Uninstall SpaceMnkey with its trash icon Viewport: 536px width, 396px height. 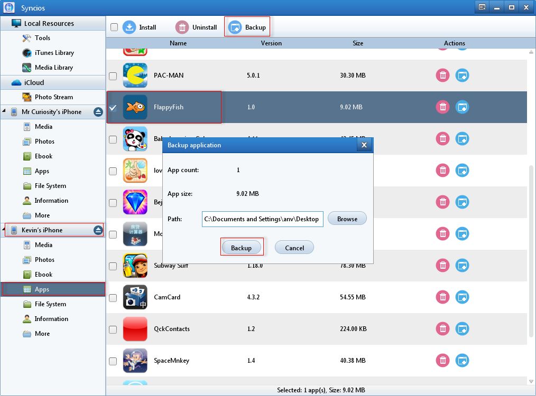[442, 360]
